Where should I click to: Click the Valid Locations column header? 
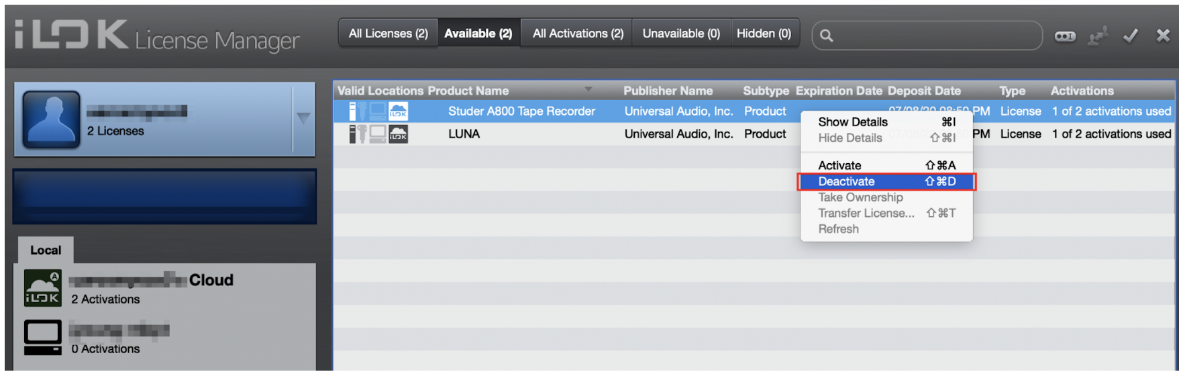[x=380, y=91]
